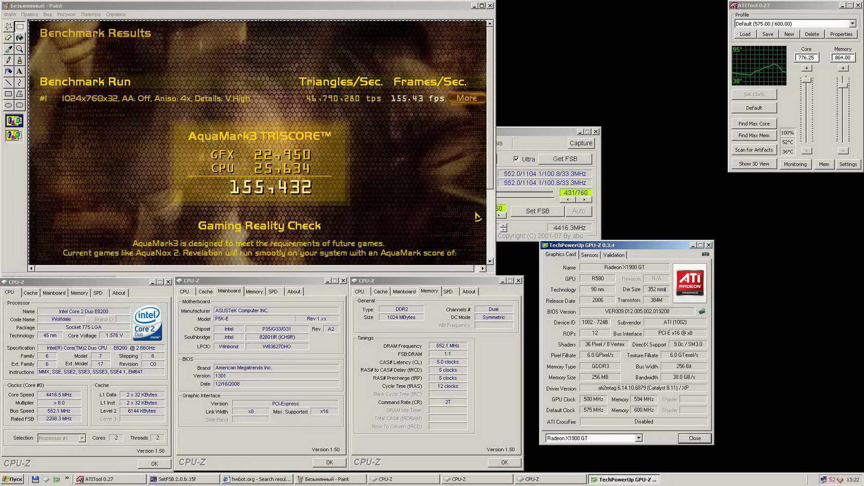The height and width of the screenshot is (486, 864).
Task: Select the rectangular Select tool in Paint
Action: click(20, 26)
